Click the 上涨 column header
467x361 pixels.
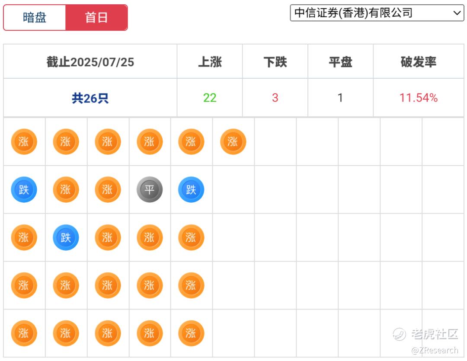pos(210,62)
